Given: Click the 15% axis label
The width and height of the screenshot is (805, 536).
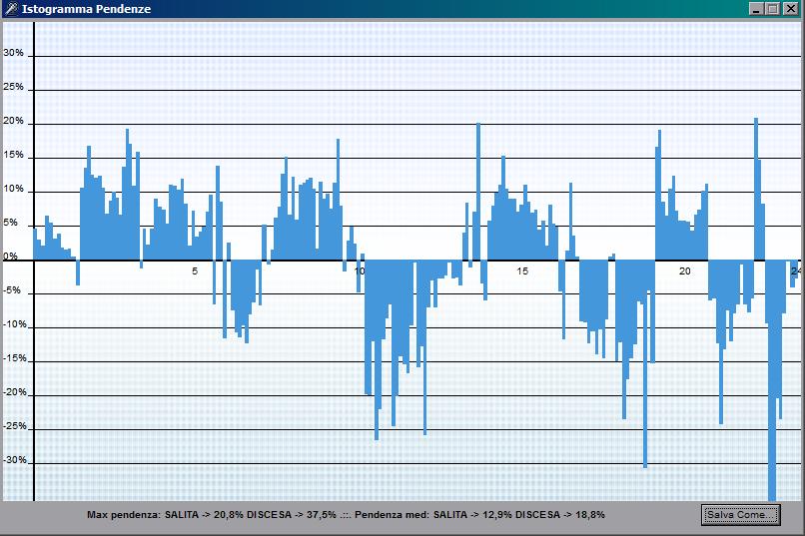Looking at the screenshot, I should tap(13, 155).
